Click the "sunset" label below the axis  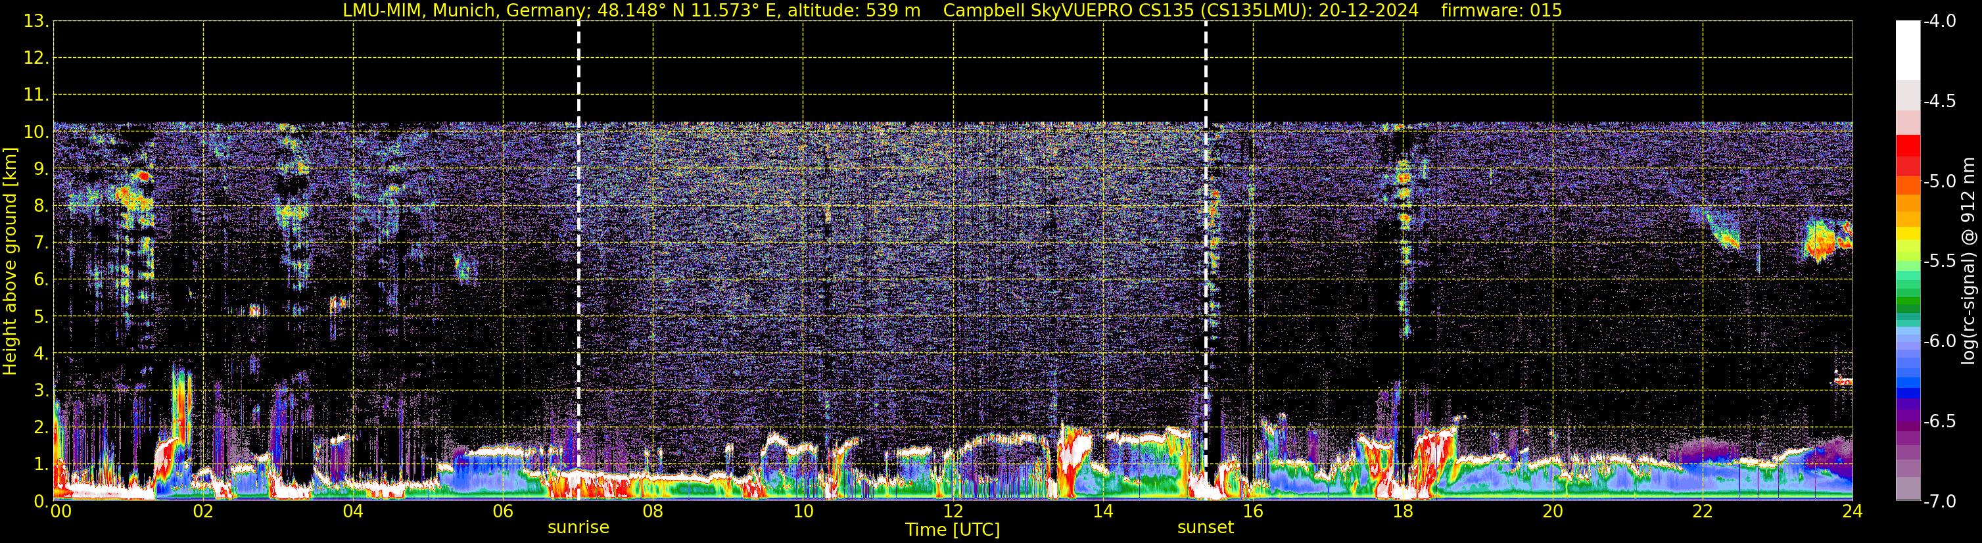[x=1206, y=528]
